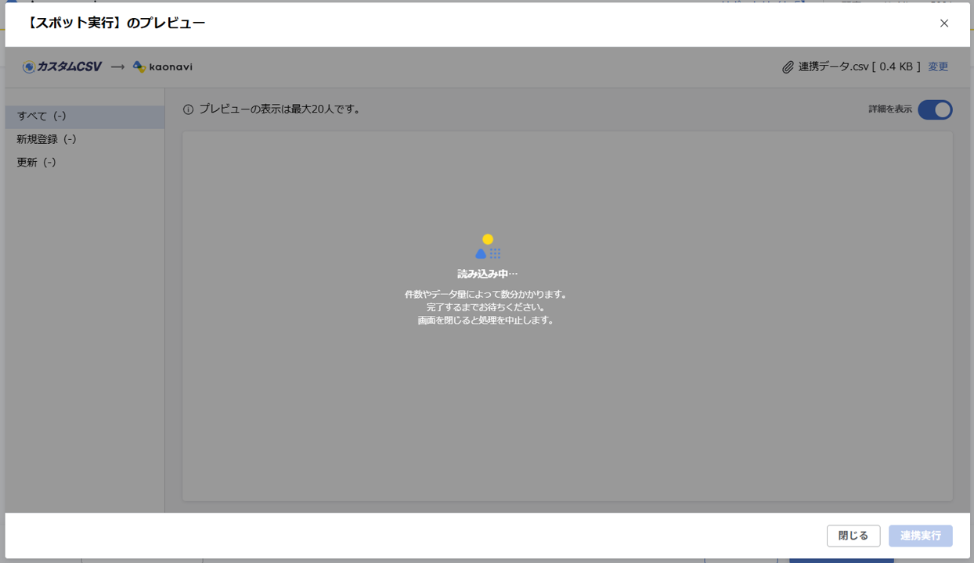Image resolution: width=974 pixels, height=563 pixels.
Task: Select the 新規登録 (-) filter
Action: pos(85,139)
